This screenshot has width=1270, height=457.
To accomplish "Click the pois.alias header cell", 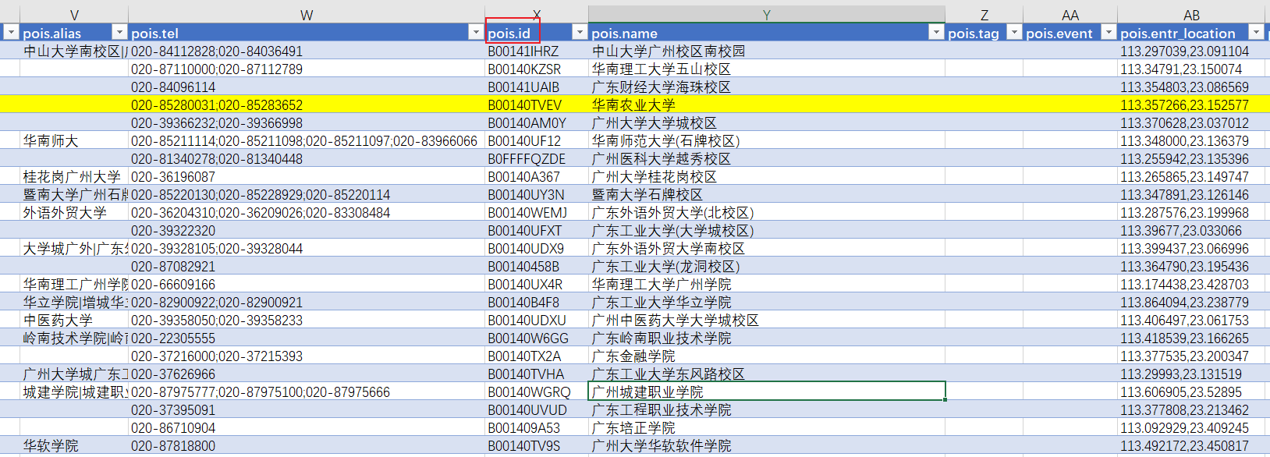I will [x=74, y=33].
